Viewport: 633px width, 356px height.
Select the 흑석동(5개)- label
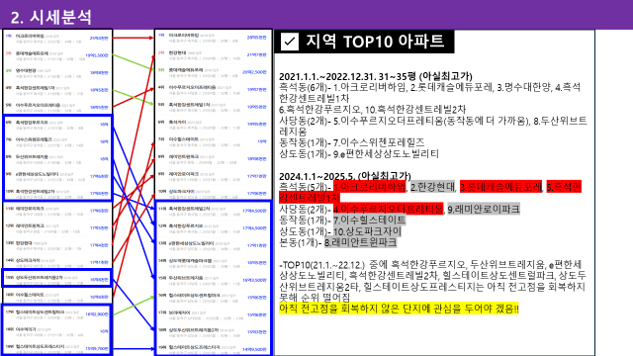(x=306, y=187)
